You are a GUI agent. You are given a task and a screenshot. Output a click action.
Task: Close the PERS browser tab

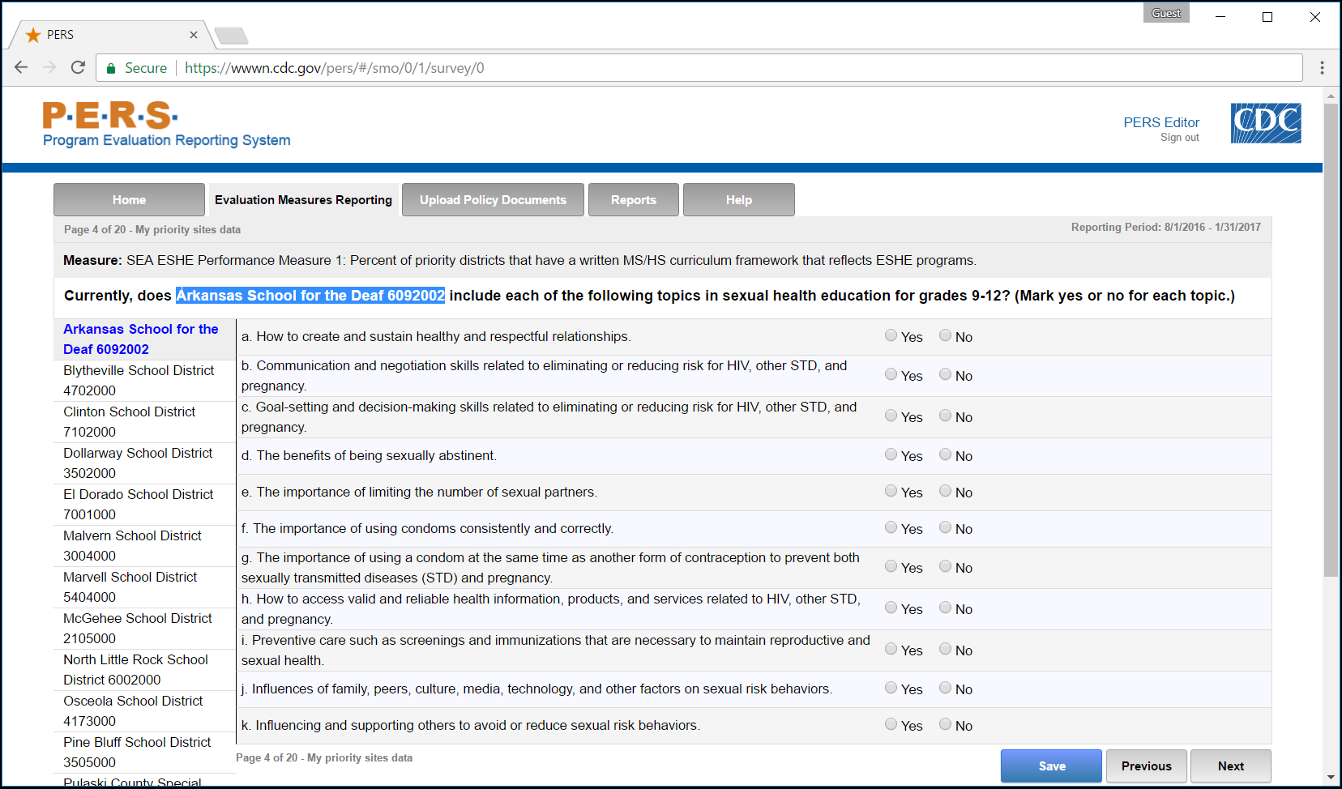tap(194, 35)
